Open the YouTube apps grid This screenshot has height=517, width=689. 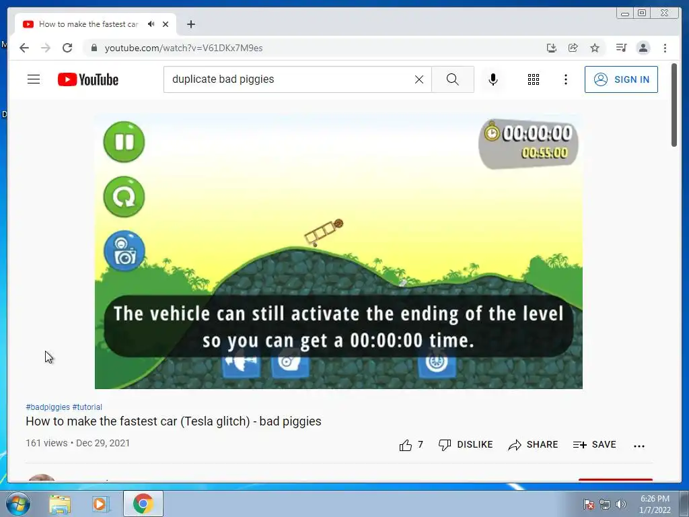click(534, 79)
